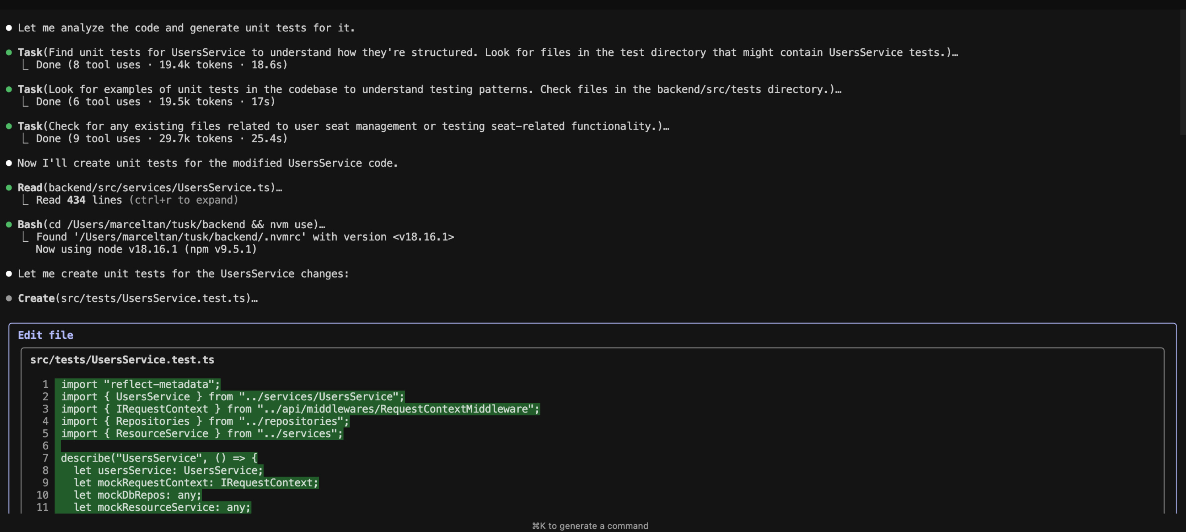Click the import "reflect-metadata" code line

pyautogui.click(x=140, y=384)
